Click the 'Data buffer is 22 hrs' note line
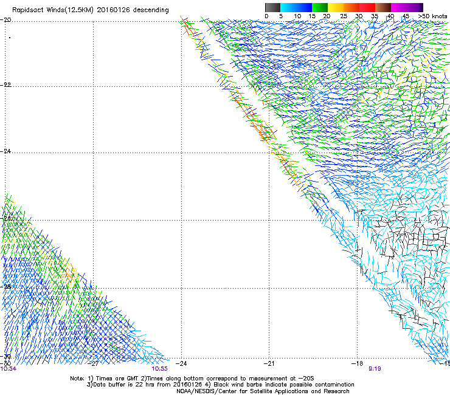 coord(220,385)
